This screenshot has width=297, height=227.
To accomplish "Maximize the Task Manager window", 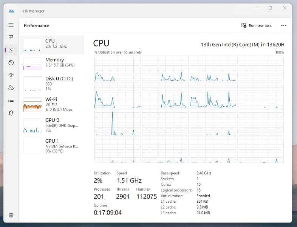I will pos(270,8).
